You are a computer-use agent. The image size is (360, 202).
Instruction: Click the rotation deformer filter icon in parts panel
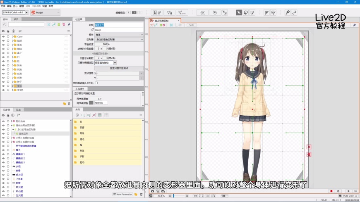(64, 24)
